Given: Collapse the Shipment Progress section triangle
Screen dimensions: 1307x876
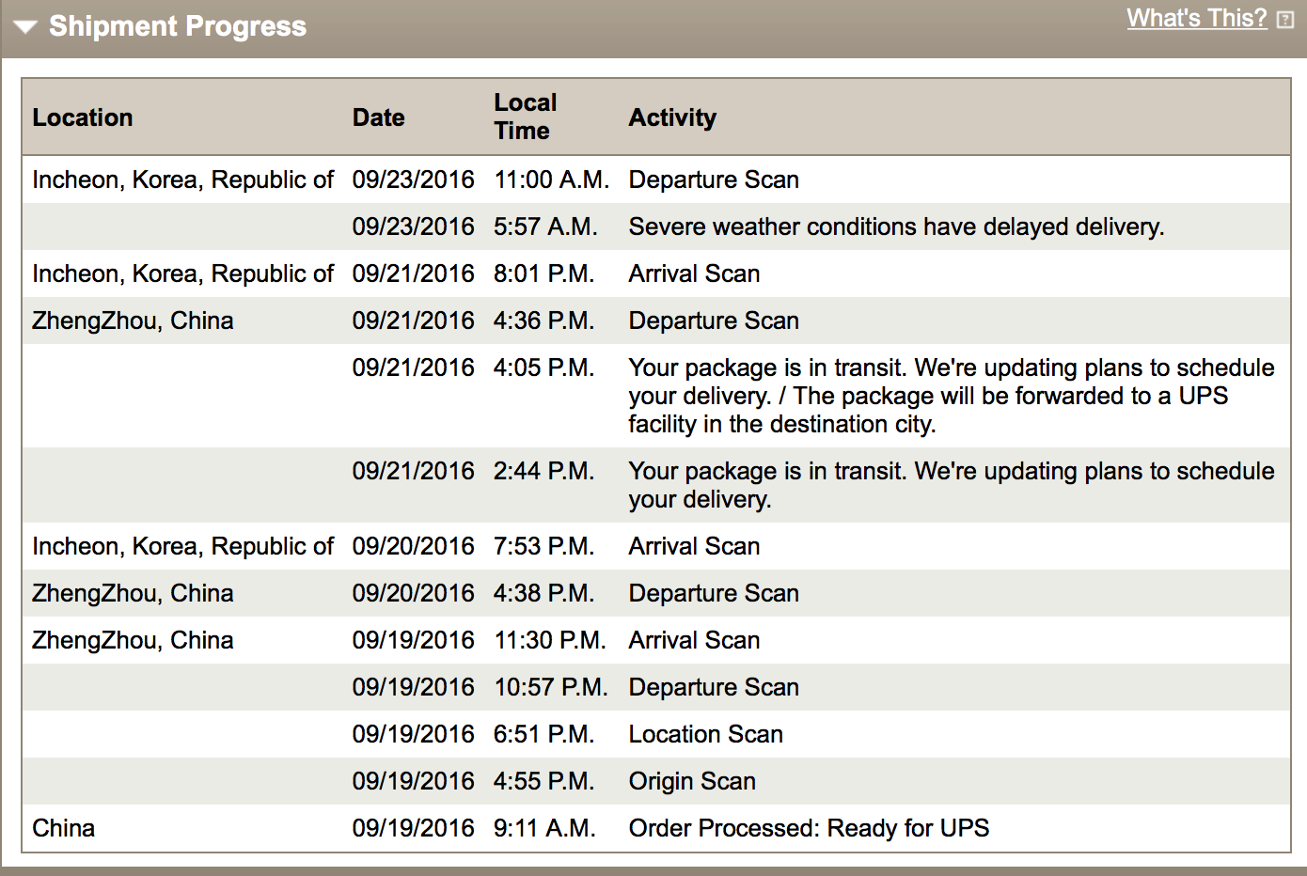Looking at the screenshot, I should click(25, 27).
